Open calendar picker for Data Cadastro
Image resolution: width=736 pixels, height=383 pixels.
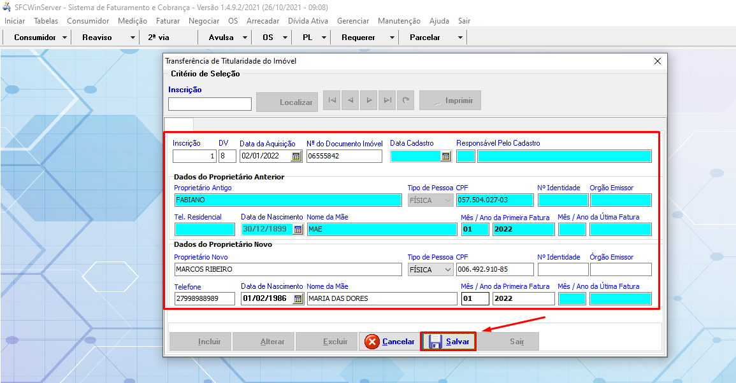(445, 157)
